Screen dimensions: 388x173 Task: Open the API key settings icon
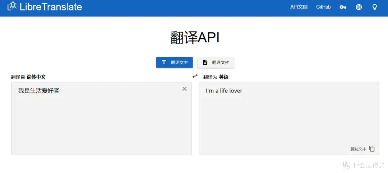[343, 7]
